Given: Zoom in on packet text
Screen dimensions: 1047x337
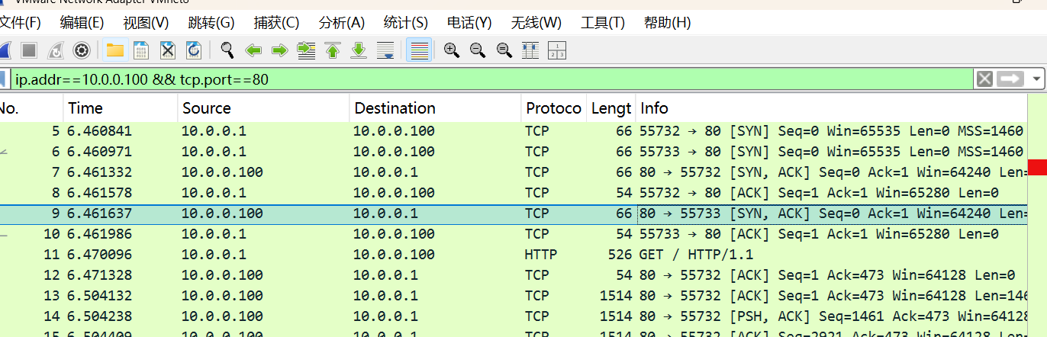Looking at the screenshot, I should [452, 51].
